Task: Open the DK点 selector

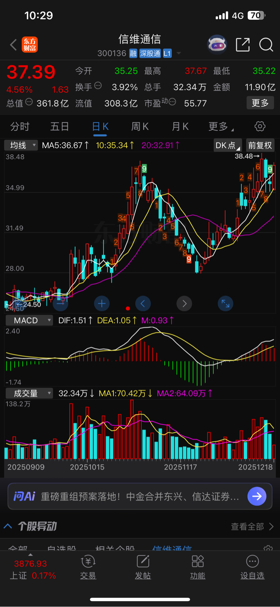Action: tap(228, 145)
